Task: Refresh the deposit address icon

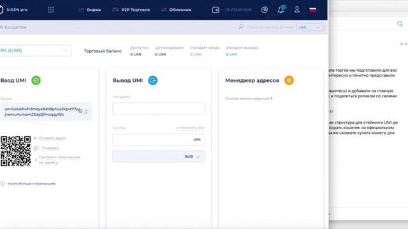Action: pos(86,111)
